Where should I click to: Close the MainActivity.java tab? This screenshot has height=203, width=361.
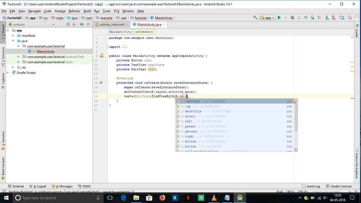tap(164, 24)
